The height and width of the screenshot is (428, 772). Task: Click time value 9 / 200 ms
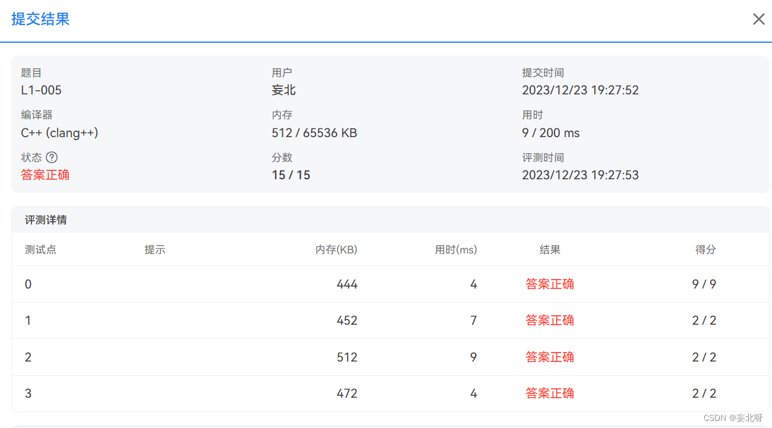[x=550, y=133]
